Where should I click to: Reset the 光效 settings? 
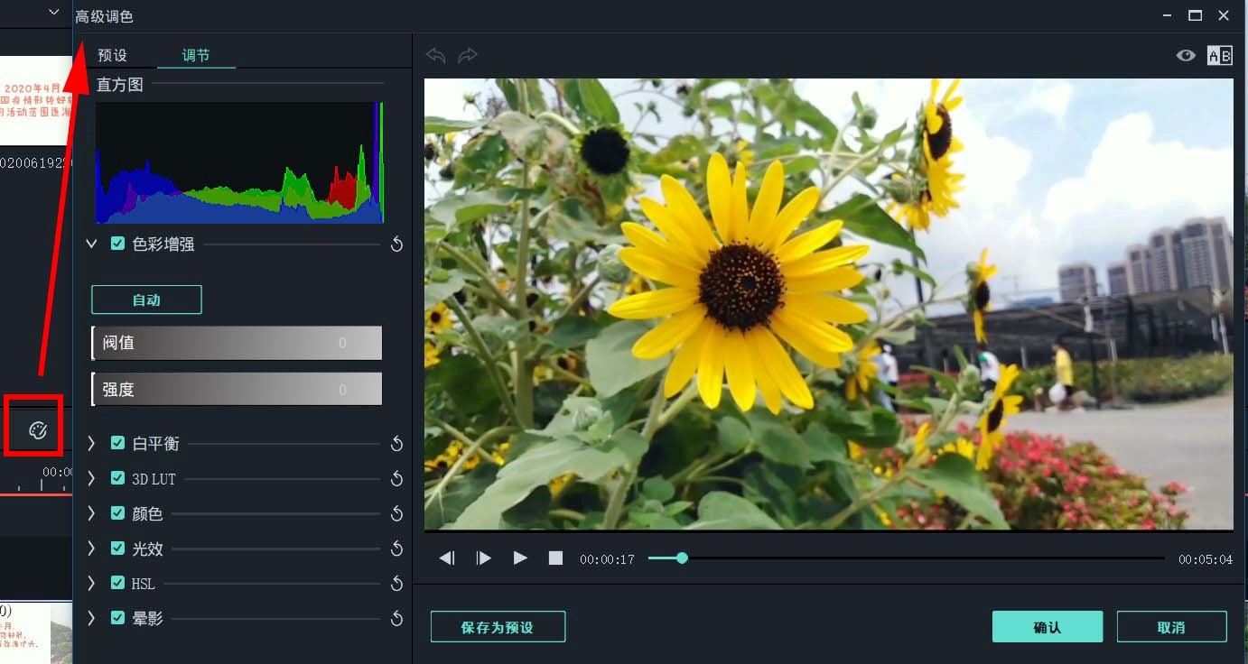pyautogui.click(x=396, y=549)
